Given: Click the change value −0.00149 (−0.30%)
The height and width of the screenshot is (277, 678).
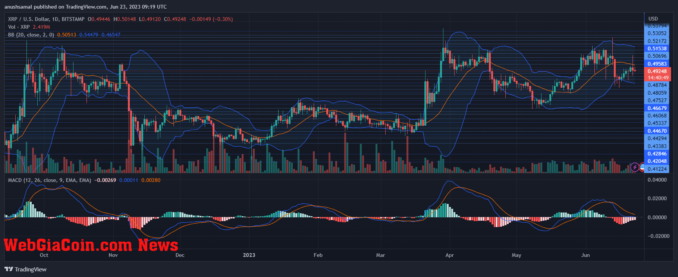Looking at the screenshot, I should click(x=211, y=19).
